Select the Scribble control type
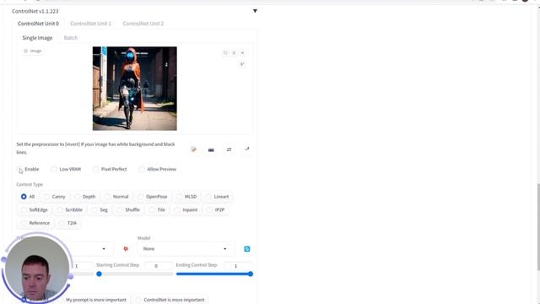The width and height of the screenshot is (540, 304). click(x=70, y=209)
